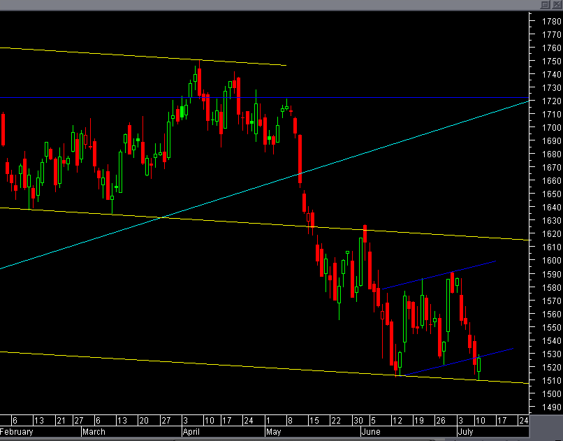Click the date label 15 in May
The height and width of the screenshot is (441, 563).
tap(314, 420)
